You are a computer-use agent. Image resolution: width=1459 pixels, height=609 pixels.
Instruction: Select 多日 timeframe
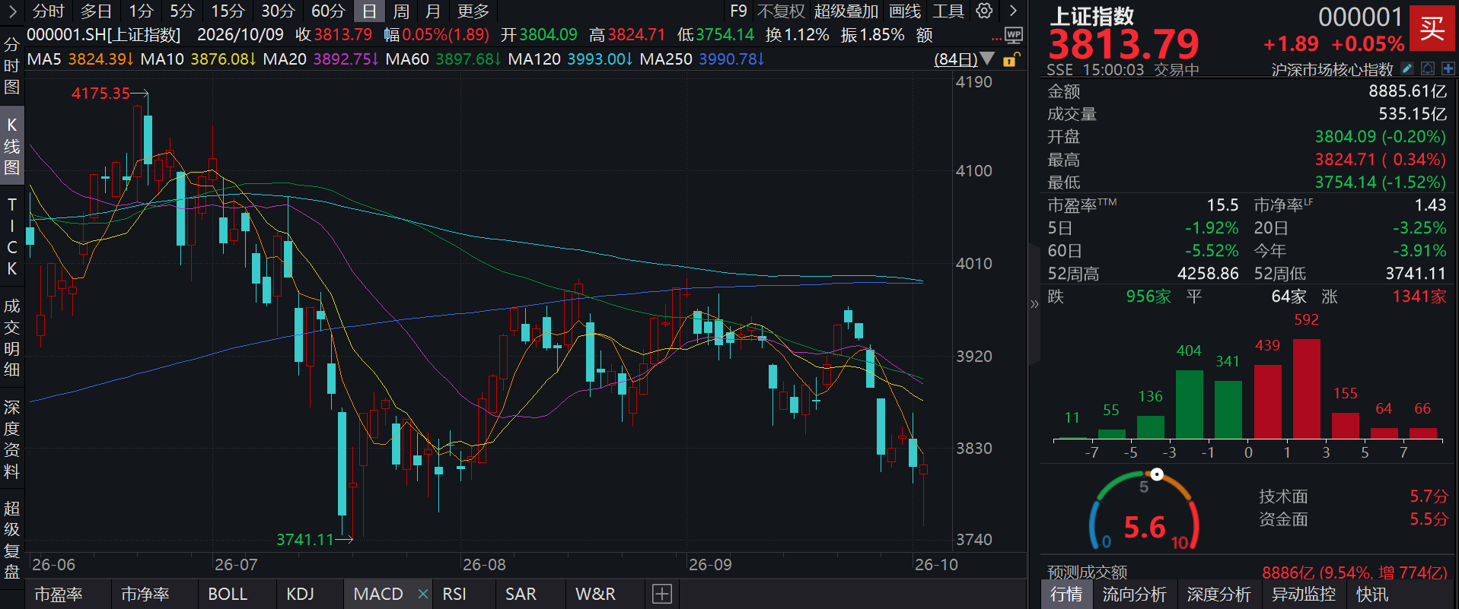(97, 11)
